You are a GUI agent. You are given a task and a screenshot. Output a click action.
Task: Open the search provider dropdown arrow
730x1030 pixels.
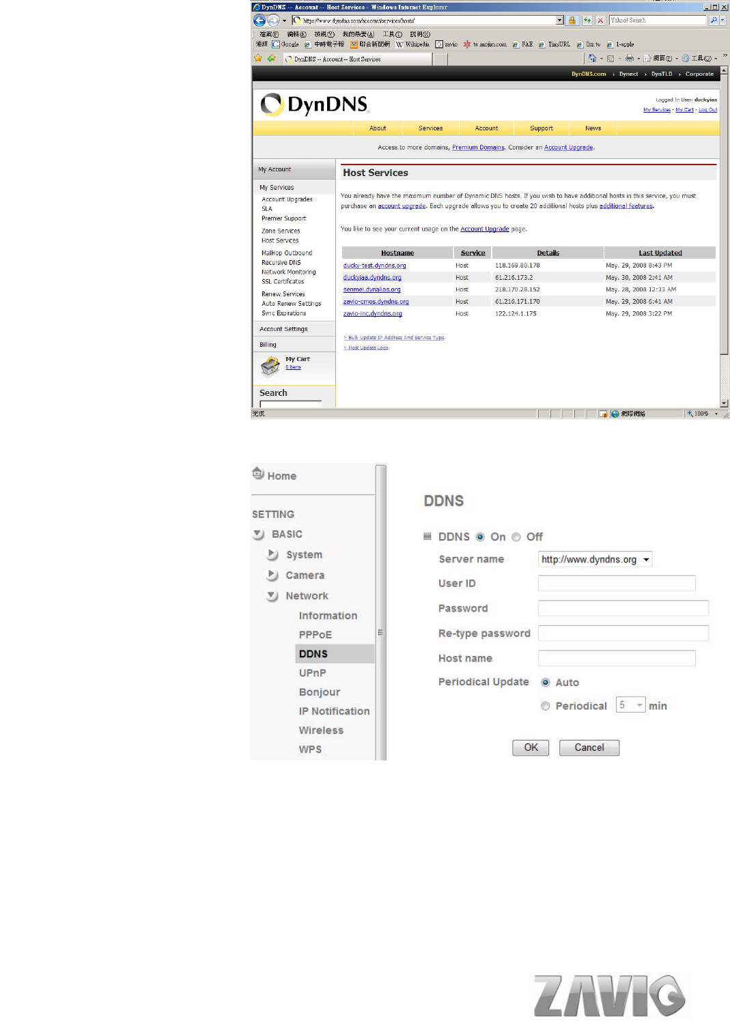pos(722,20)
